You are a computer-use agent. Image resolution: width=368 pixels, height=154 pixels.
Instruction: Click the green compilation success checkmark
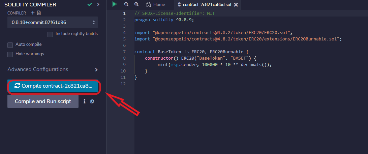(x=89, y=4)
